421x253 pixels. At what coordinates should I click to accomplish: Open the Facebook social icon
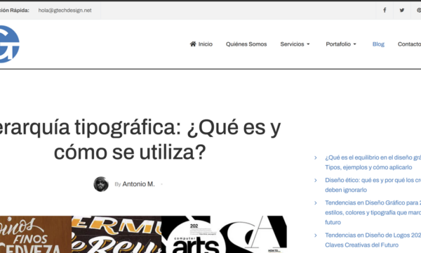coord(385,11)
